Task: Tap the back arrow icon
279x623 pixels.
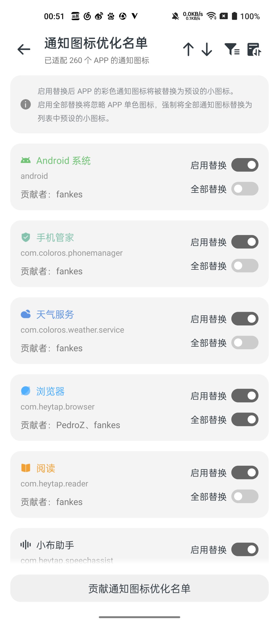Action: click(24, 49)
